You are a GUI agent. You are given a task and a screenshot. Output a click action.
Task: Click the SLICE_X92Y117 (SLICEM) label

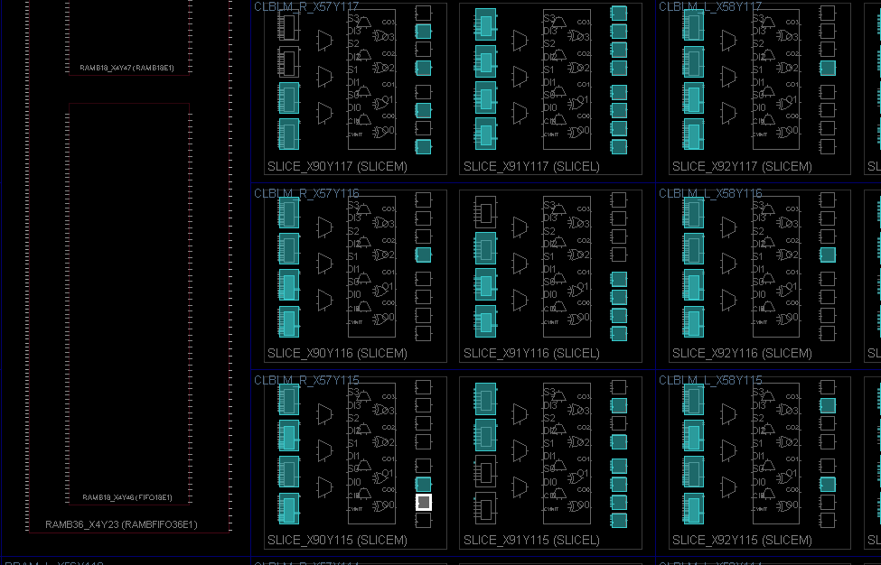[x=742, y=166]
